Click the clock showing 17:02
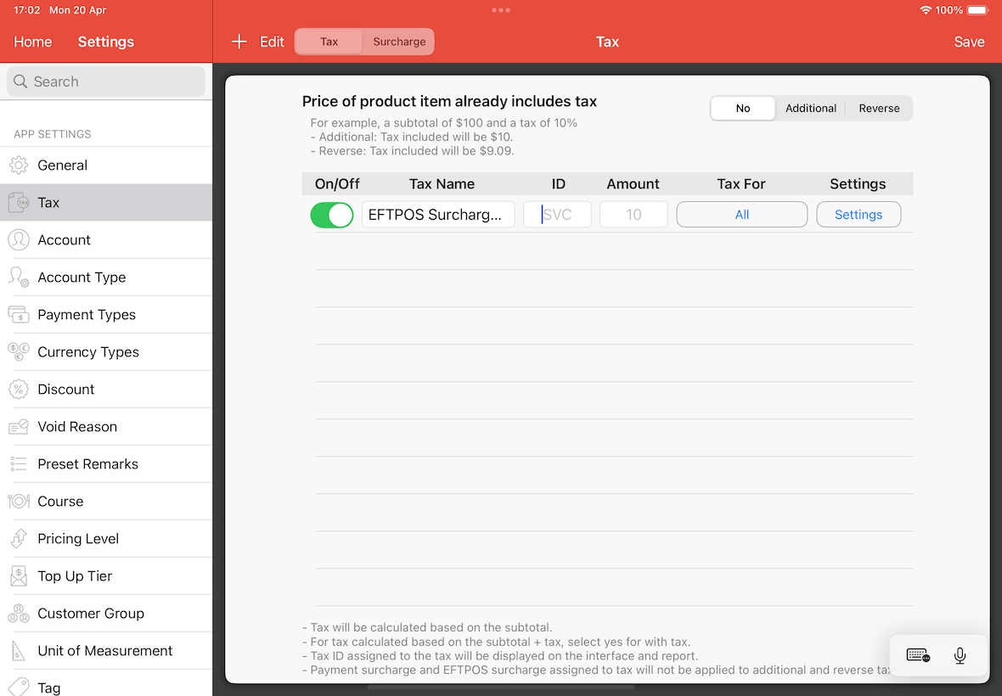 click(x=27, y=10)
